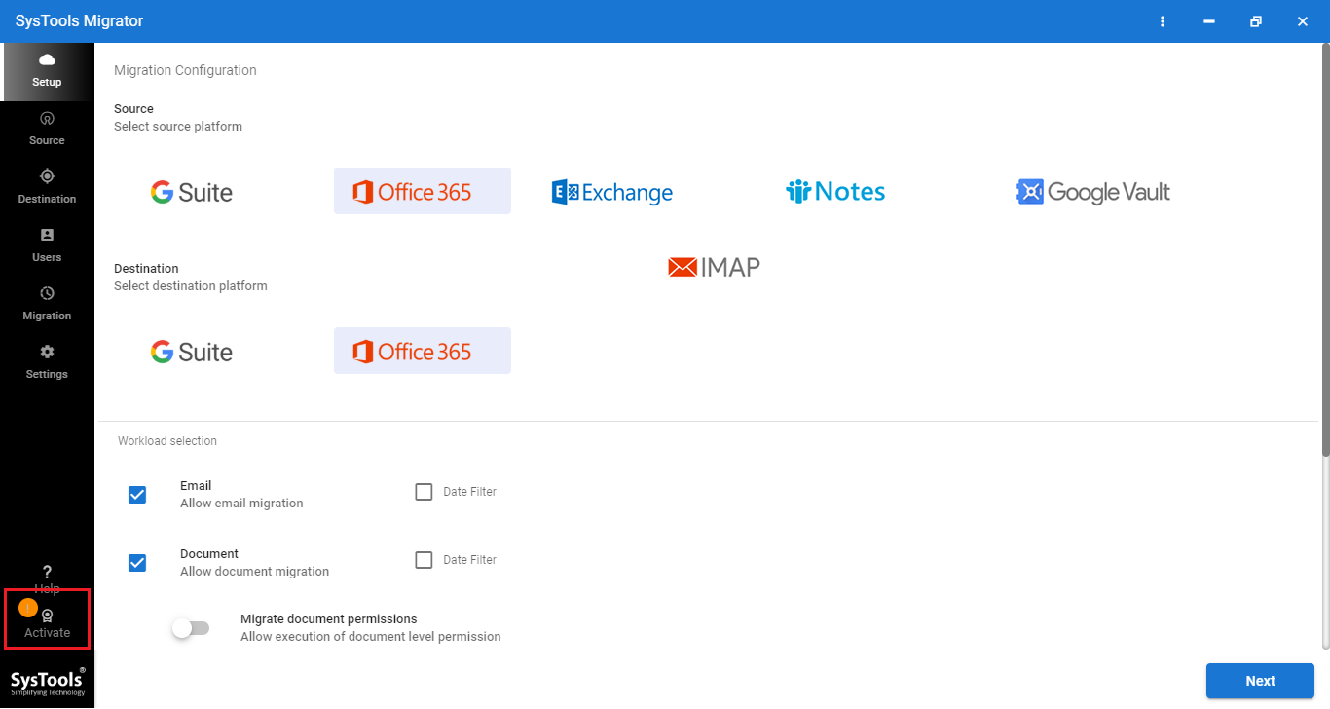The width and height of the screenshot is (1330, 709).
Task: Minimize the SysTools Migrator window
Action: [1208, 21]
